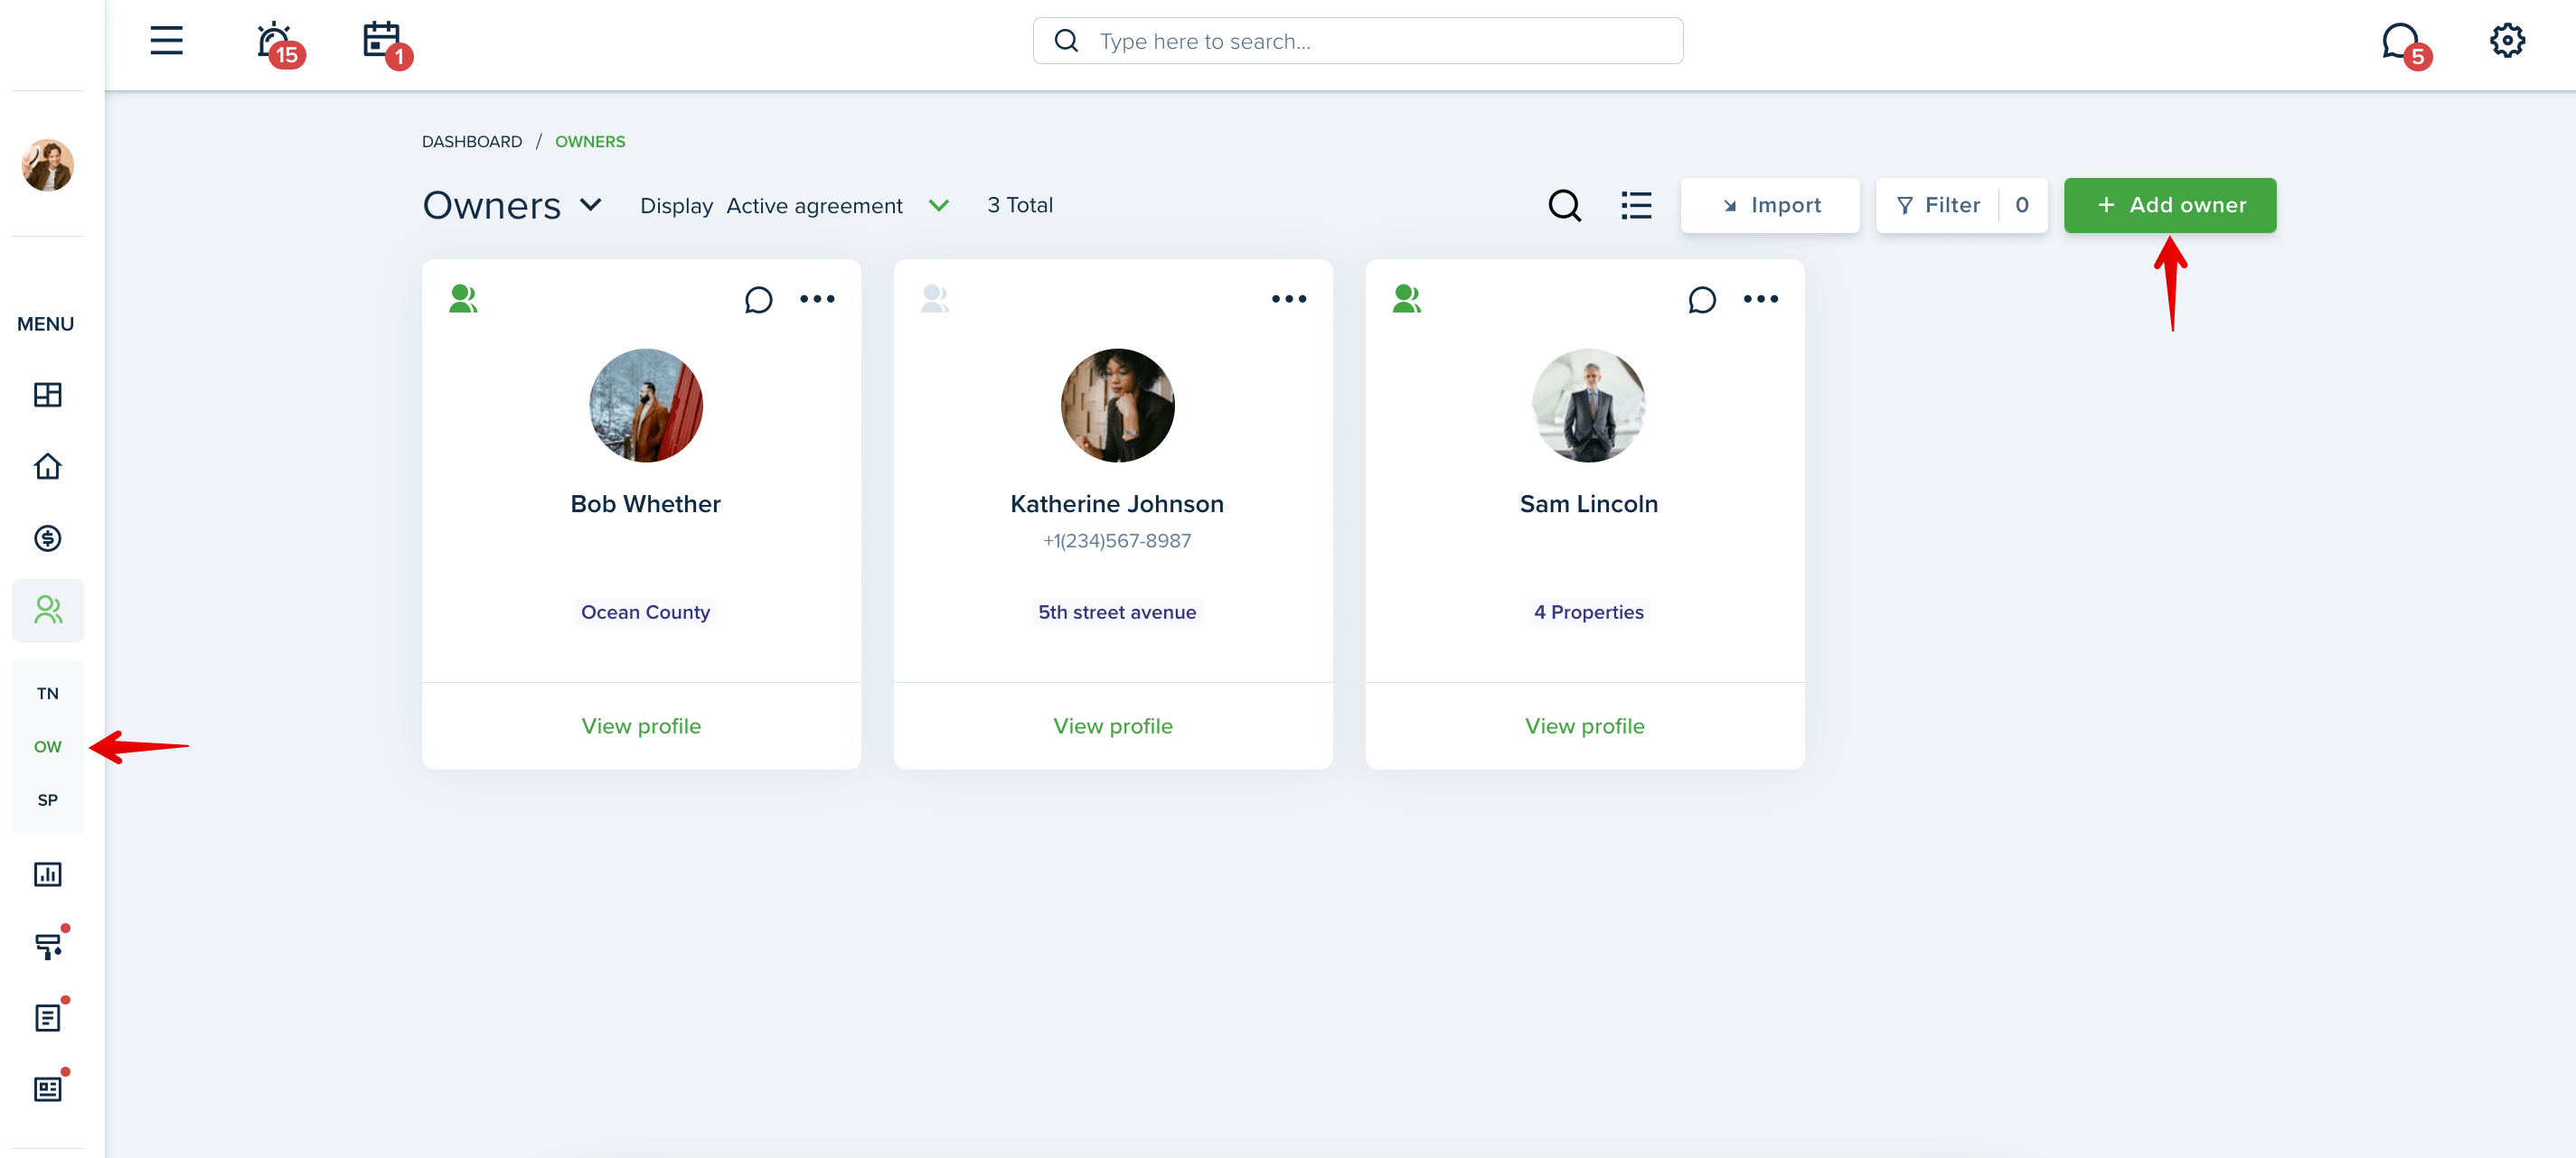Message Sam Lincoln via chat icon

click(x=1701, y=300)
